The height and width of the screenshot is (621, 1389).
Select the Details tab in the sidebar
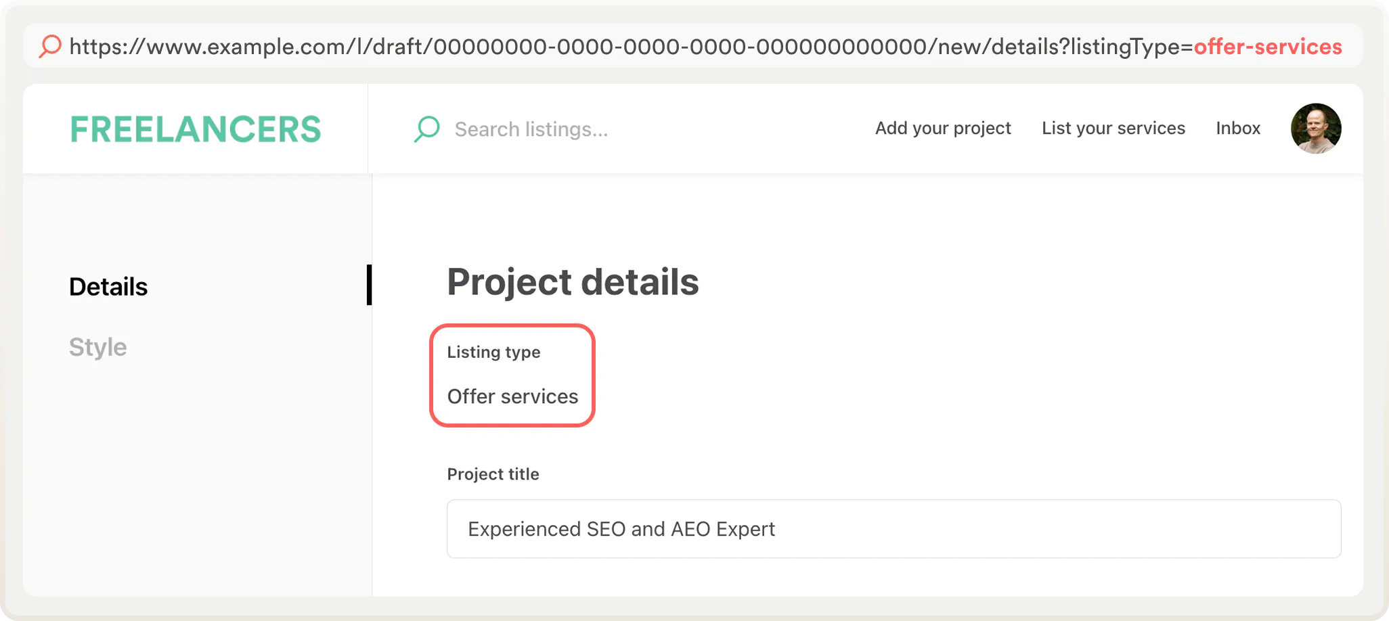point(108,287)
